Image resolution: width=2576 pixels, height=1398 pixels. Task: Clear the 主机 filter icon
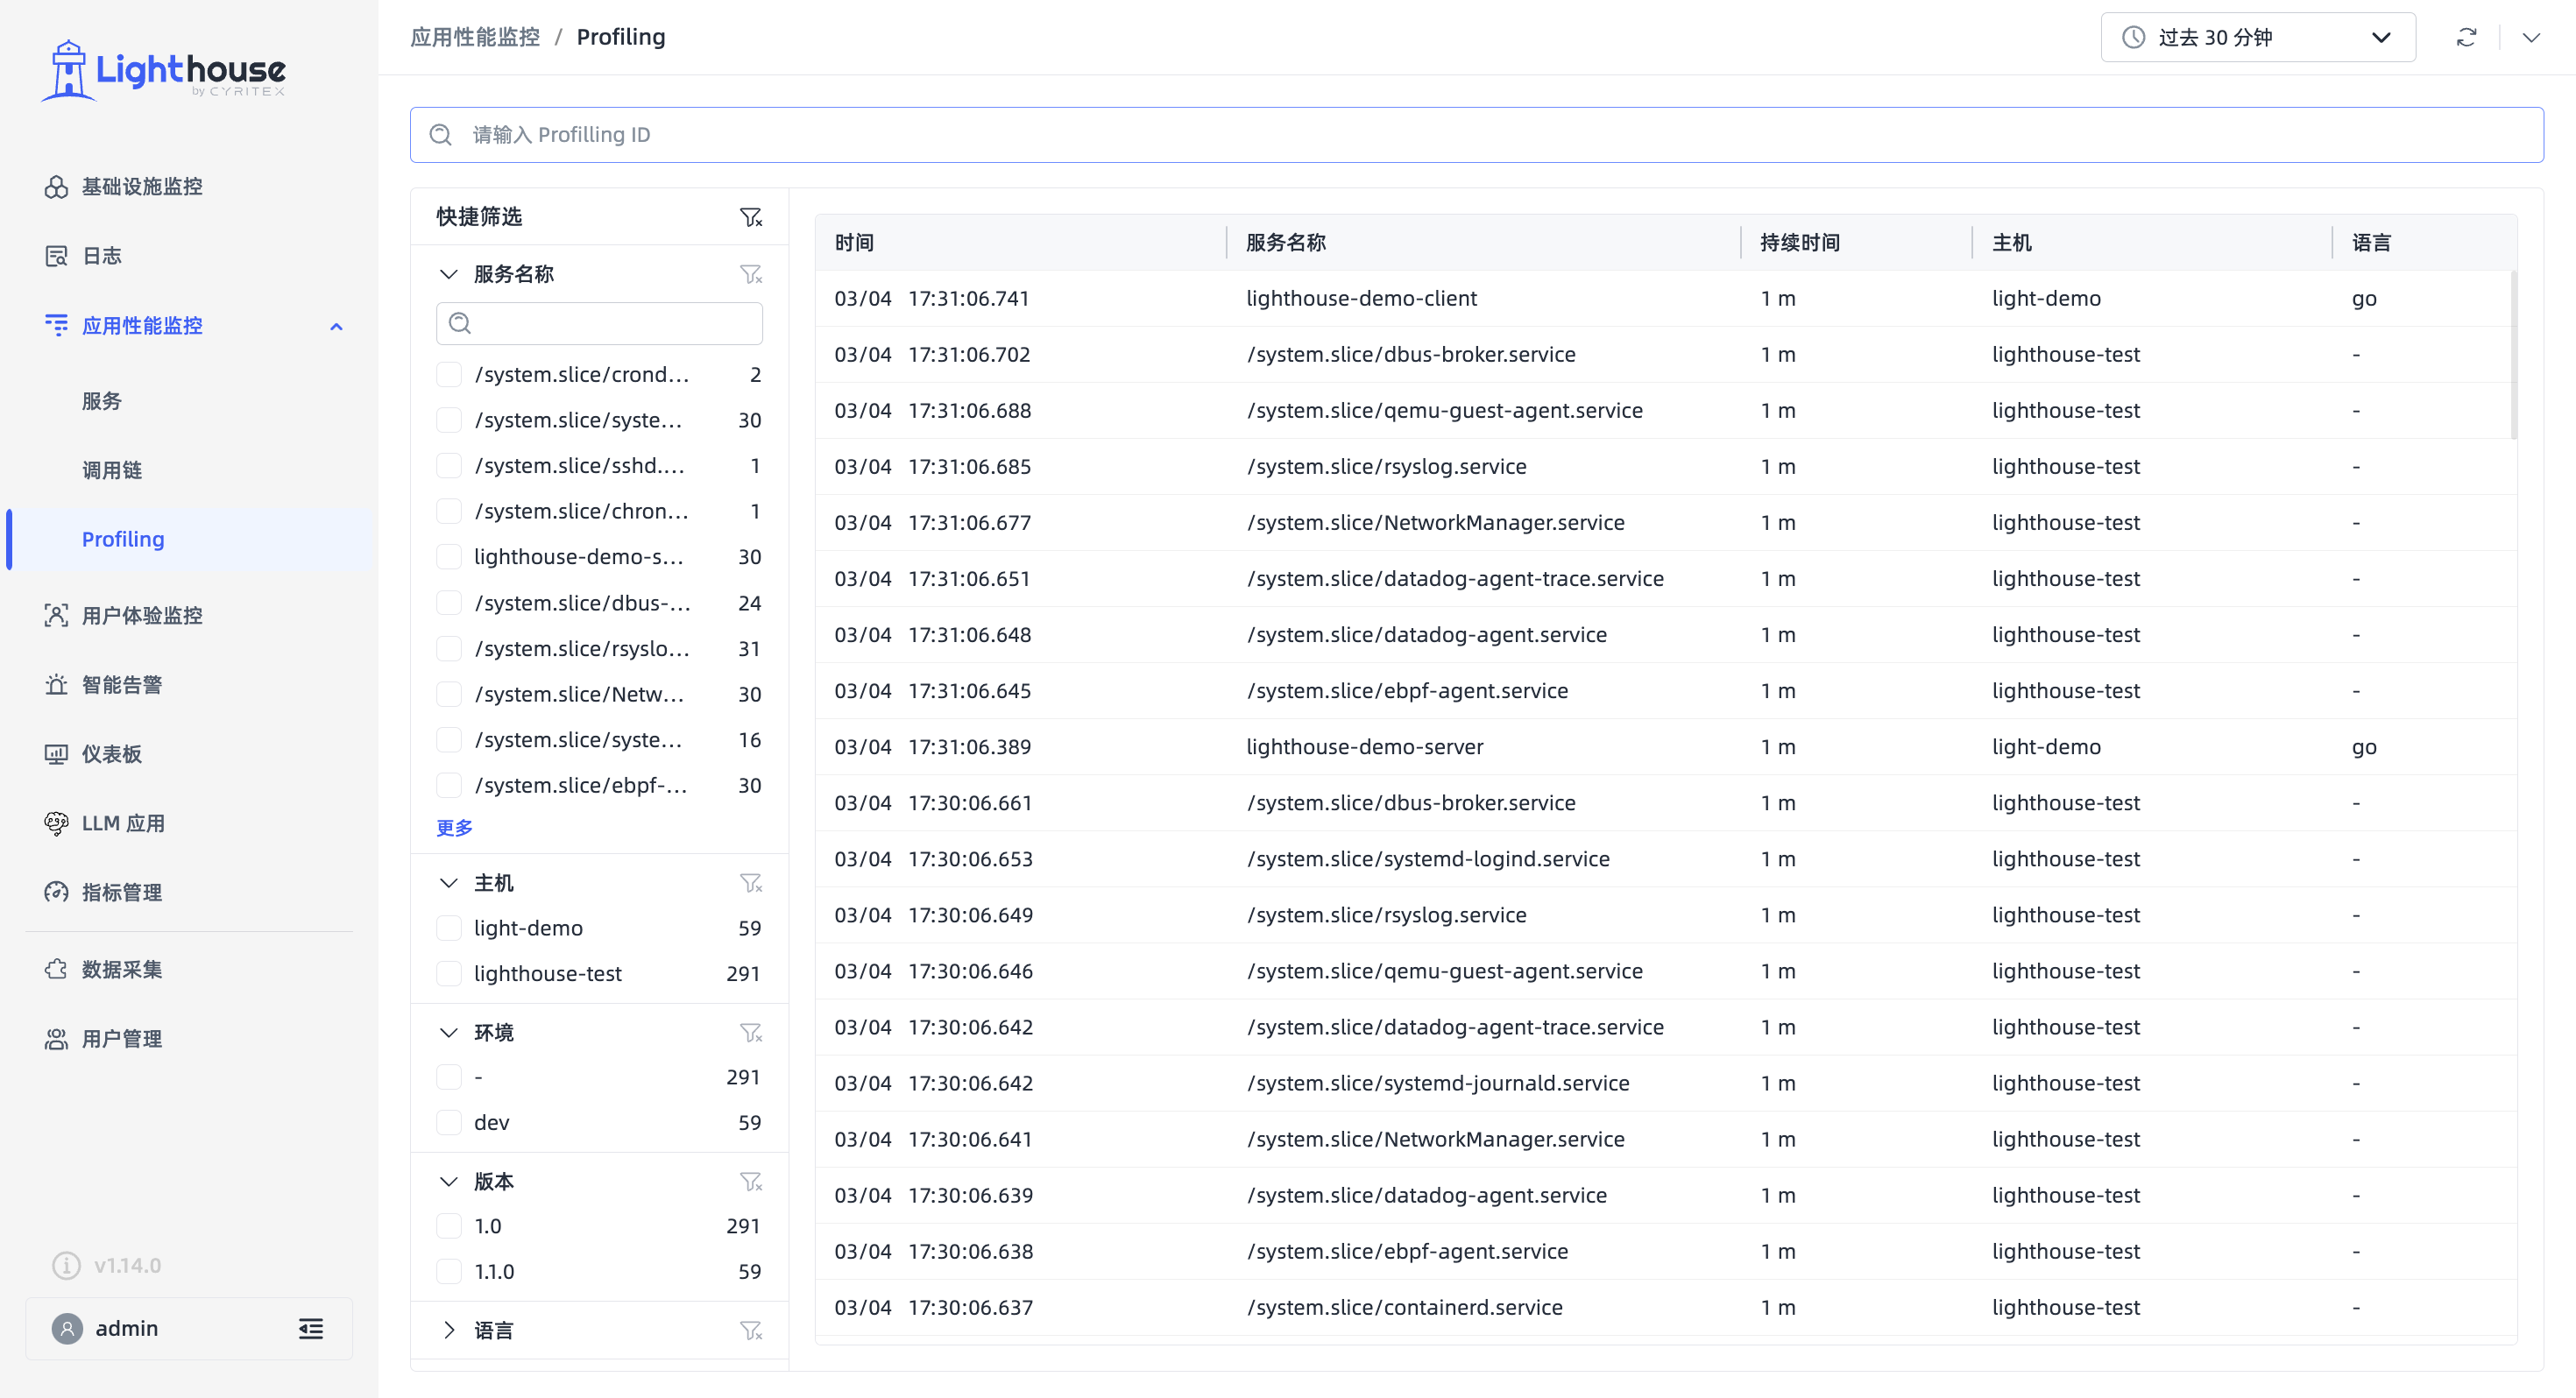click(751, 883)
